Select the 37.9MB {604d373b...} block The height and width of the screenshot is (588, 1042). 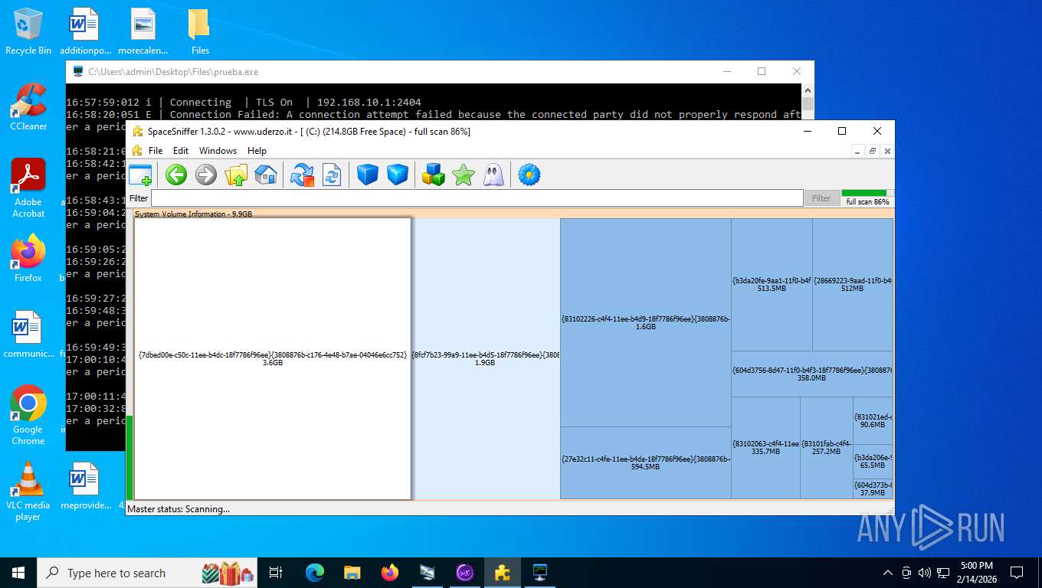coord(873,489)
